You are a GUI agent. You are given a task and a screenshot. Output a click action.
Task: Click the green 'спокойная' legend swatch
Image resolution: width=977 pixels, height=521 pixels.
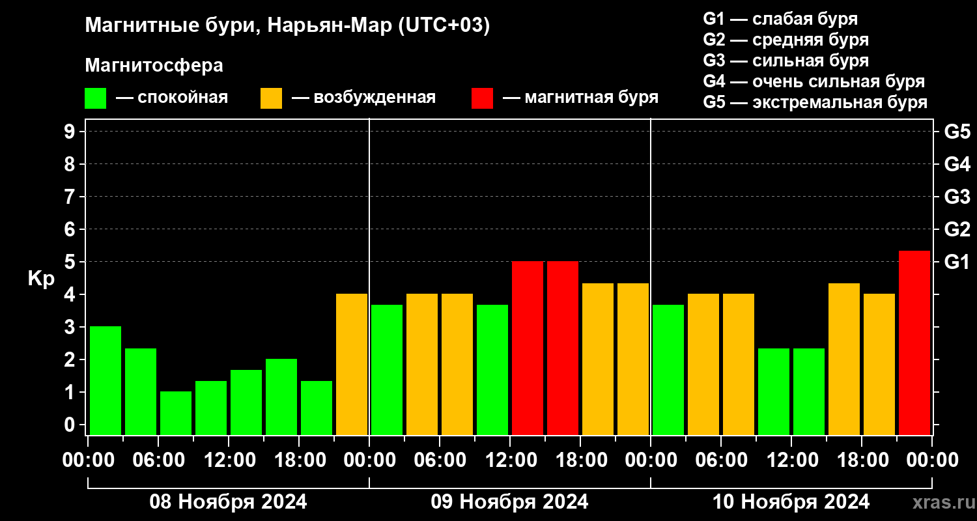pos(95,98)
